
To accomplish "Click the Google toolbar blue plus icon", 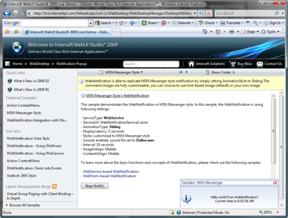I will pyautogui.click(x=131, y=23).
